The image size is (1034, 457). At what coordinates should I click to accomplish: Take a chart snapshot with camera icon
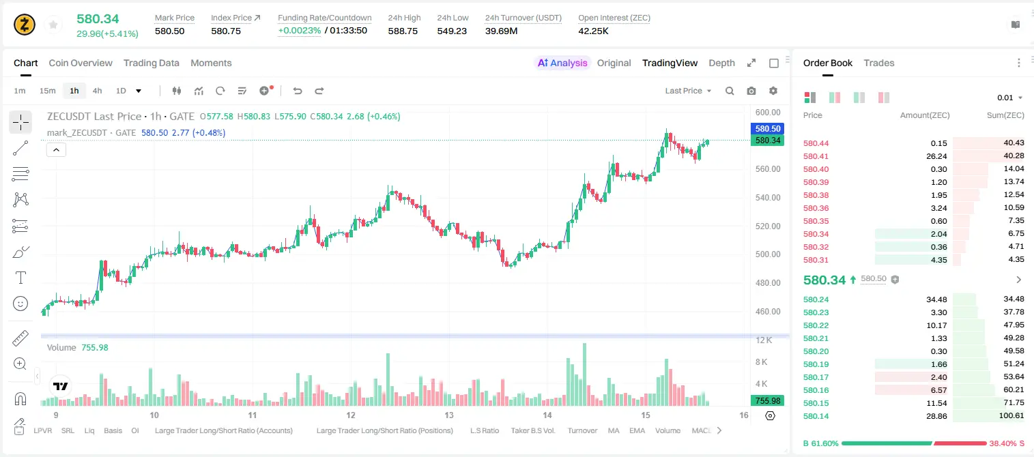(751, 91)
